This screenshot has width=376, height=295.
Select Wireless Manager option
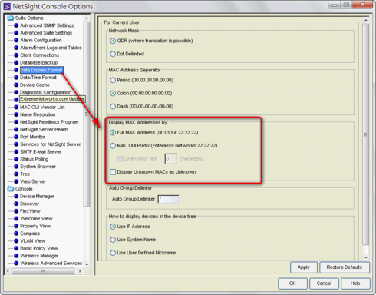(x=39, y=256)
